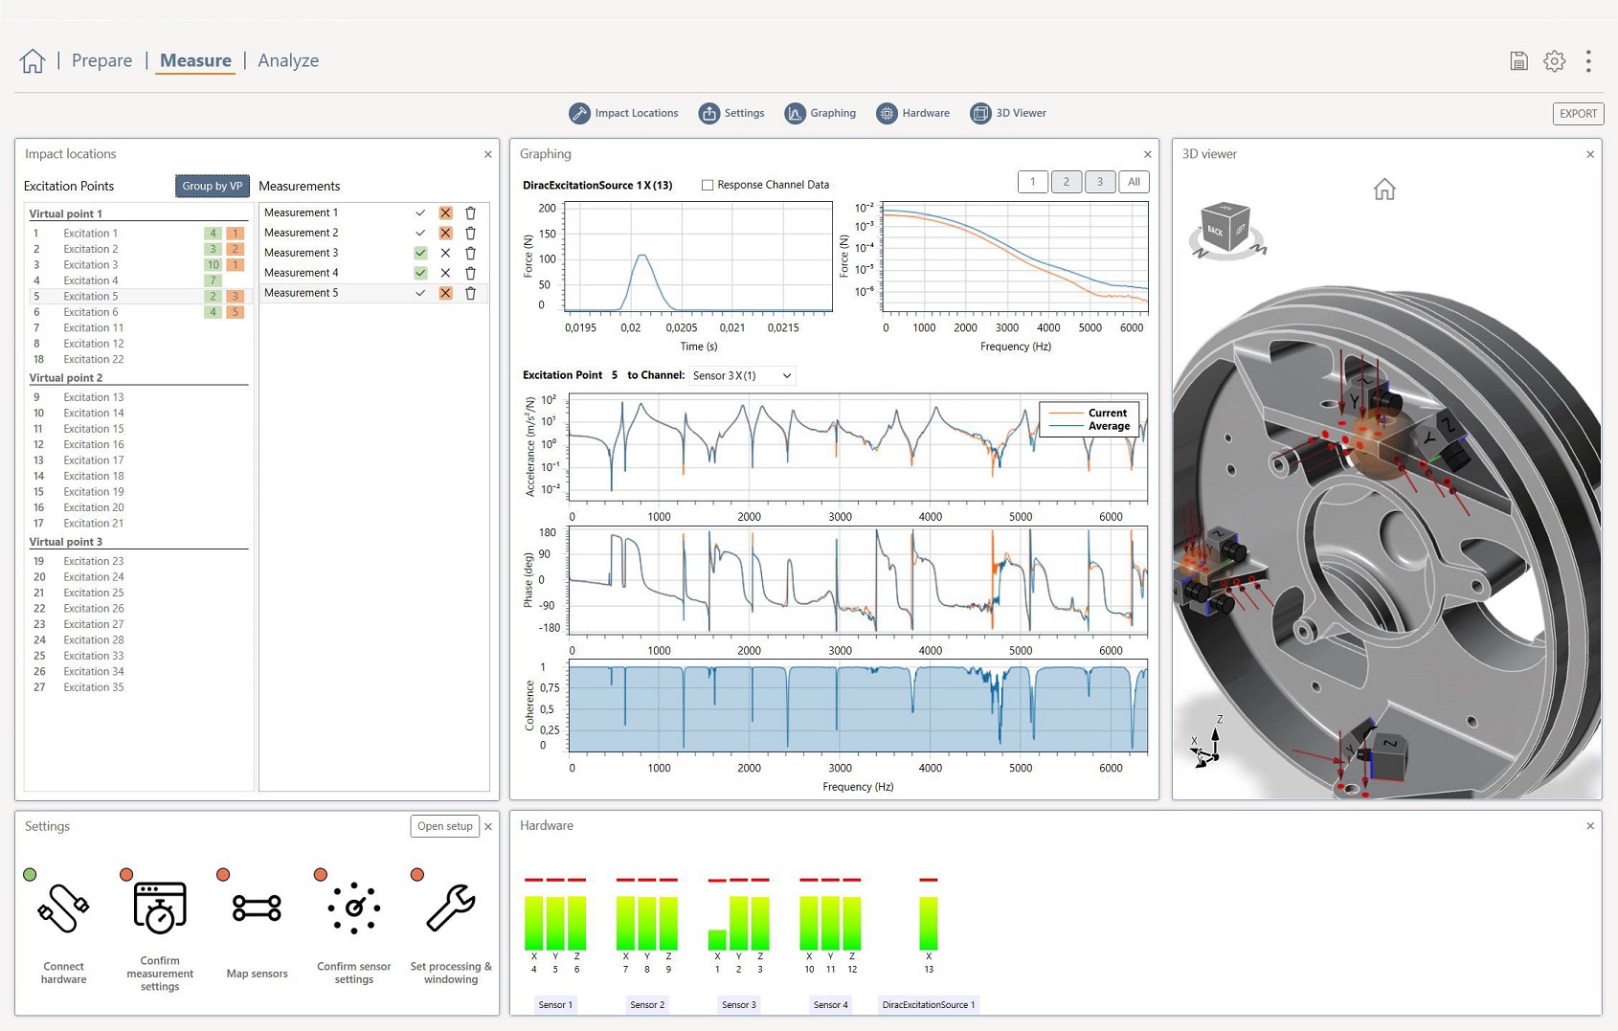
Task: Click the Open setup button
Action: click(x=444, y=826)
